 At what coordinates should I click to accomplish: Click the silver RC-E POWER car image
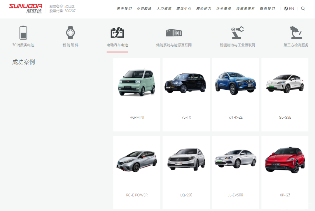pos(137,161)
